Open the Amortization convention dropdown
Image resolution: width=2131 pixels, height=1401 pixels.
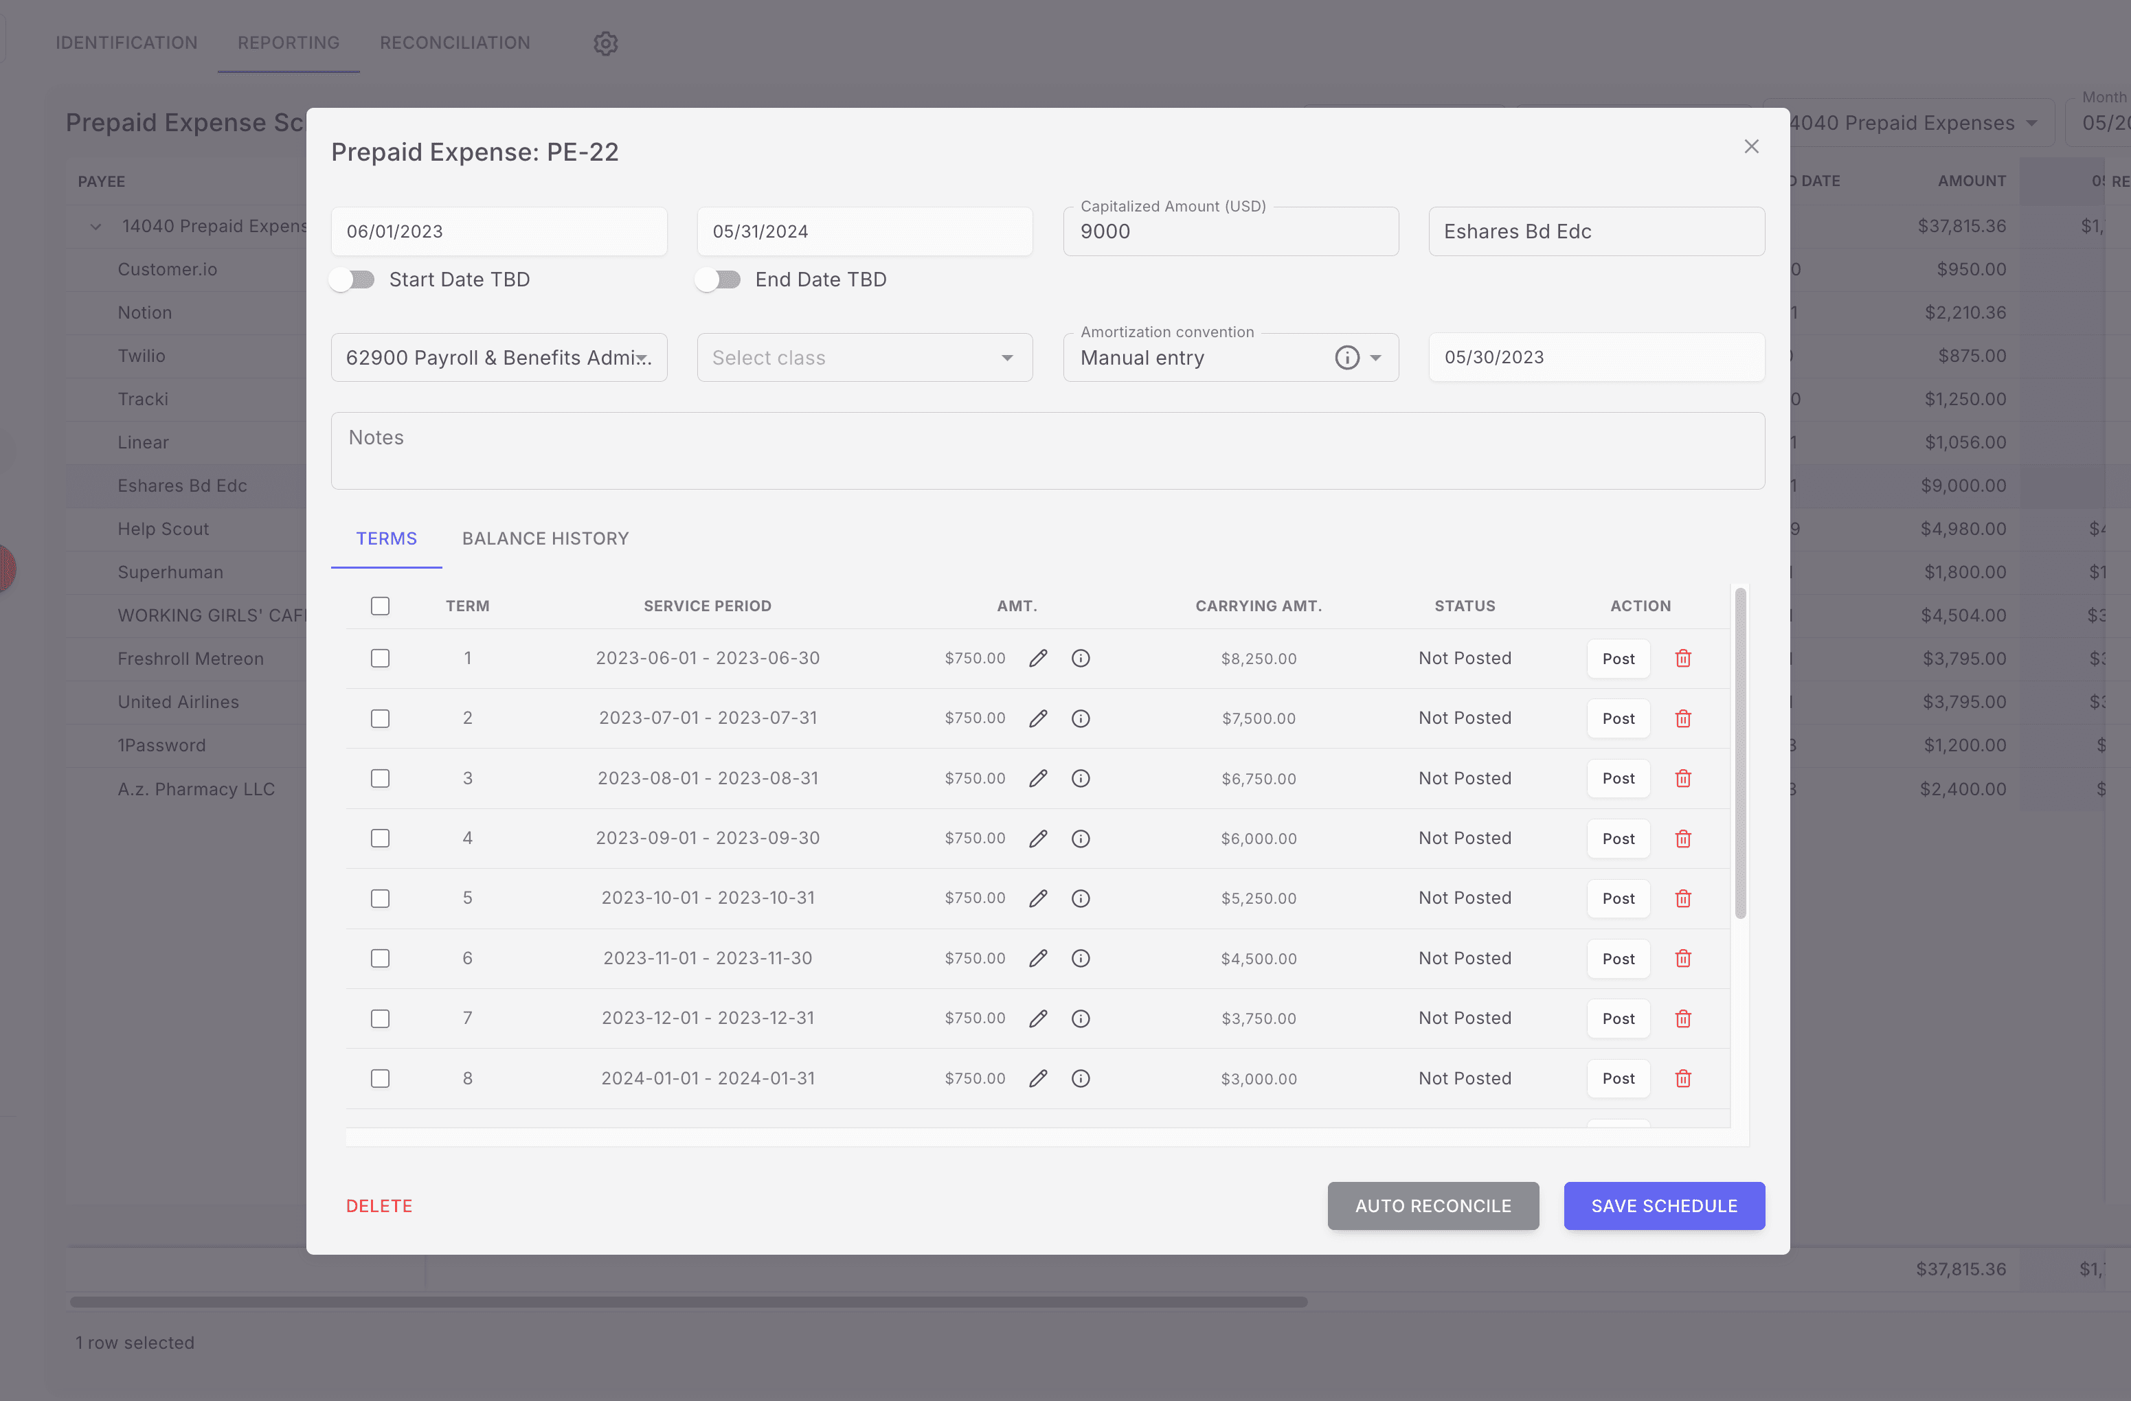tap(1376, 357)
